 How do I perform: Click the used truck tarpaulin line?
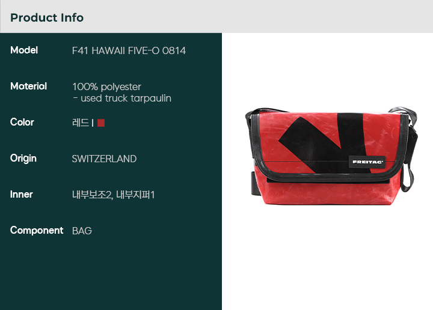pos(122,98)
